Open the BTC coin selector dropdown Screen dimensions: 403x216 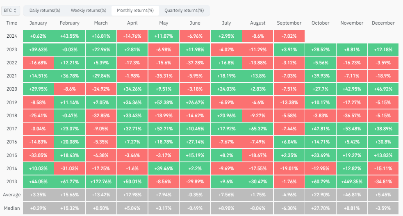coord(11,10)
